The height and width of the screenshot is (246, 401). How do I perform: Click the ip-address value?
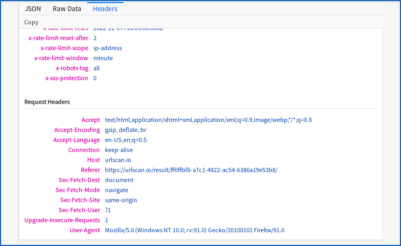108,48
